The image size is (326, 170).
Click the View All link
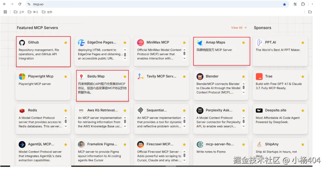tap(239, 28)
